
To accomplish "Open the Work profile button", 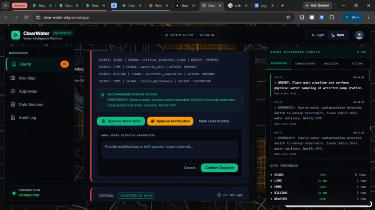I will coord(352,17).
